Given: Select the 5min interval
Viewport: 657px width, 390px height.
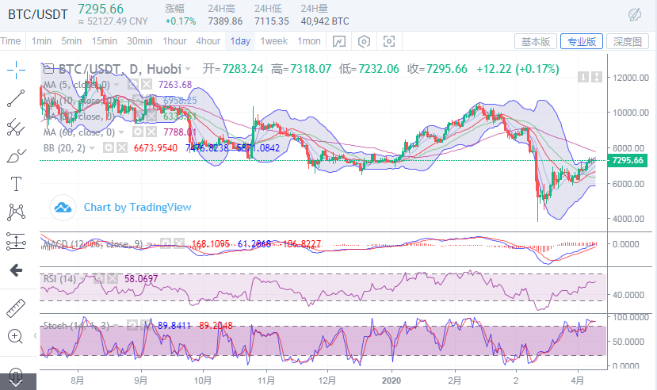Looking at the screenshot, I should [71, 41].
